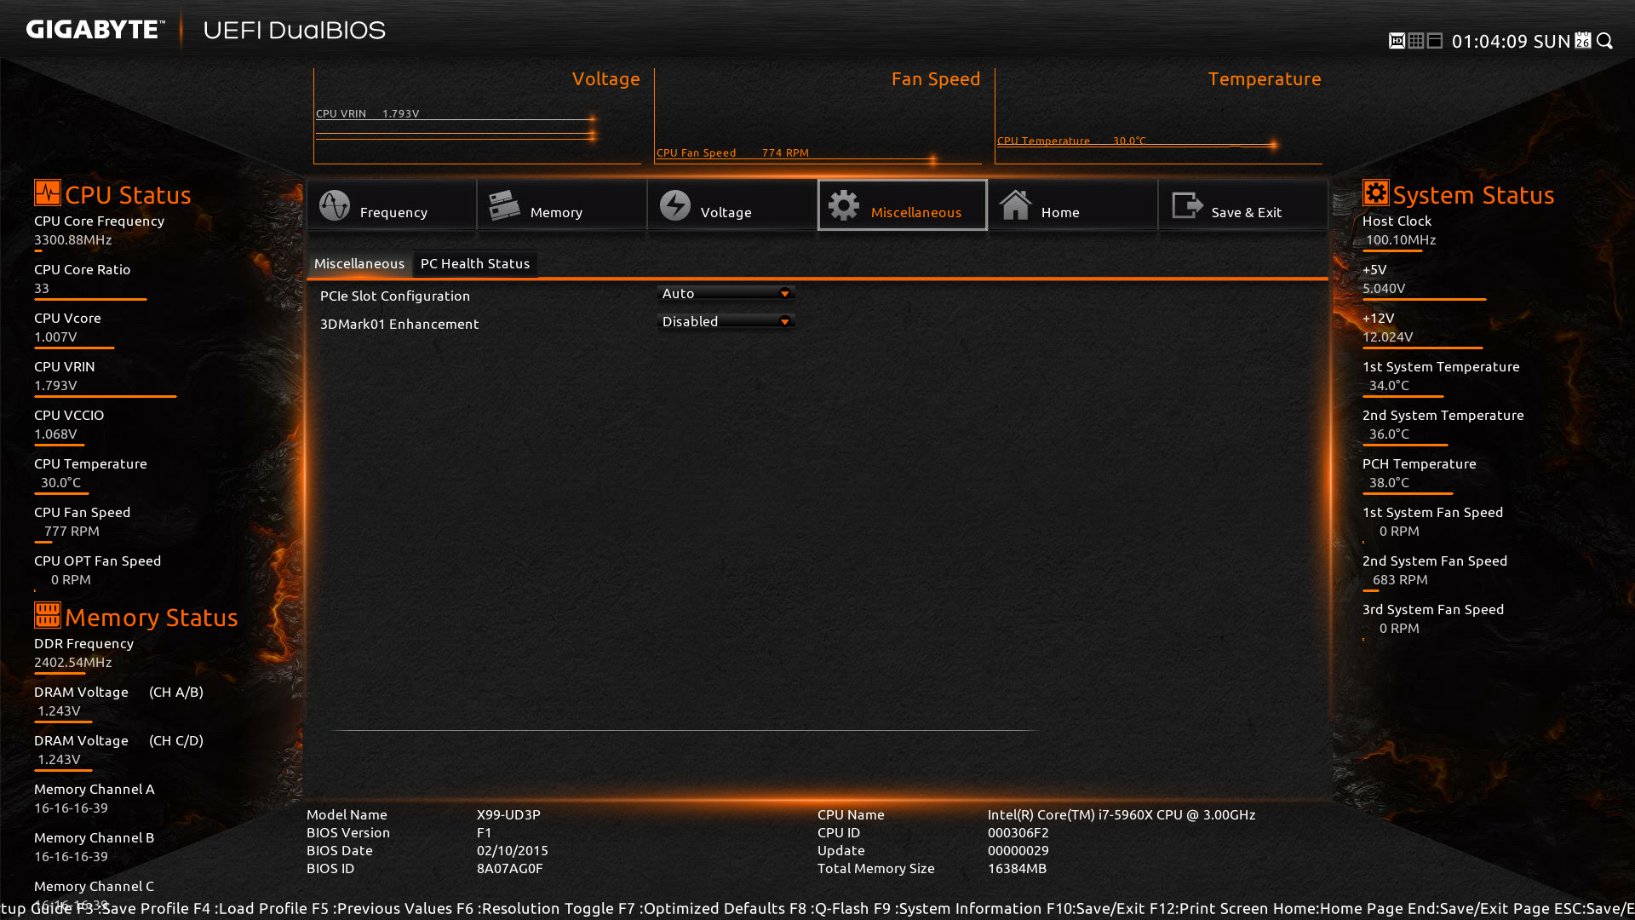Viewport: 1635px width, 920px height.
Task: Click the 3DMark01 Enhancement label
Action: click(399, 325)
